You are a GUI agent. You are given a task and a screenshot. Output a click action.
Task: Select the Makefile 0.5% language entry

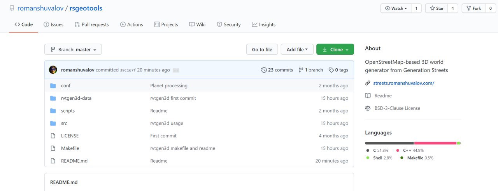[417, 158]
